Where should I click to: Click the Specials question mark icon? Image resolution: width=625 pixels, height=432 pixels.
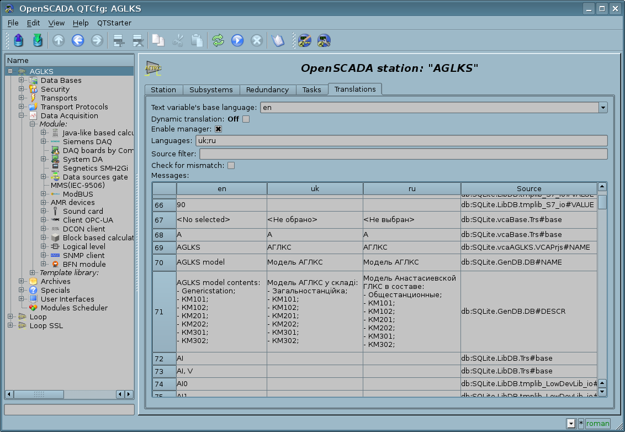click(x=33, y=290)
